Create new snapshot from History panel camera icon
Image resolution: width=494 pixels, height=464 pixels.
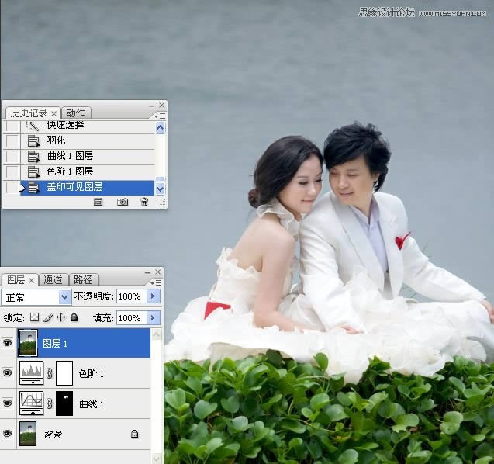point(122,202)
